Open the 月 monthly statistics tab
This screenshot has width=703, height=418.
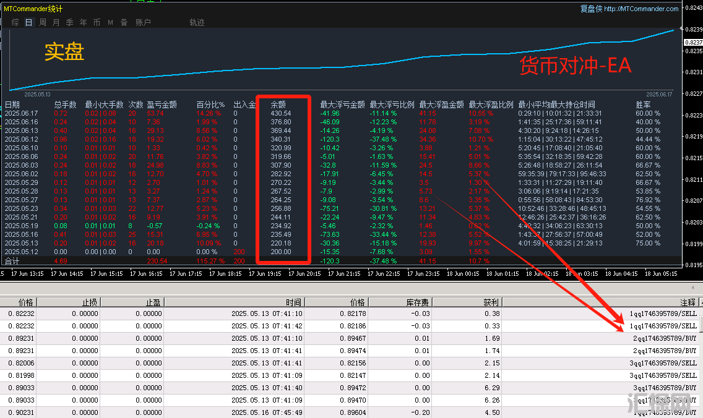(56, 22)
